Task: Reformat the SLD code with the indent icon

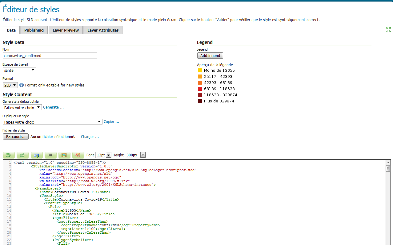Action: (50, 155)
